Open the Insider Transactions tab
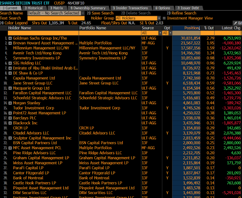Viewport: 242px width, 198px height. tap(130, 8)
